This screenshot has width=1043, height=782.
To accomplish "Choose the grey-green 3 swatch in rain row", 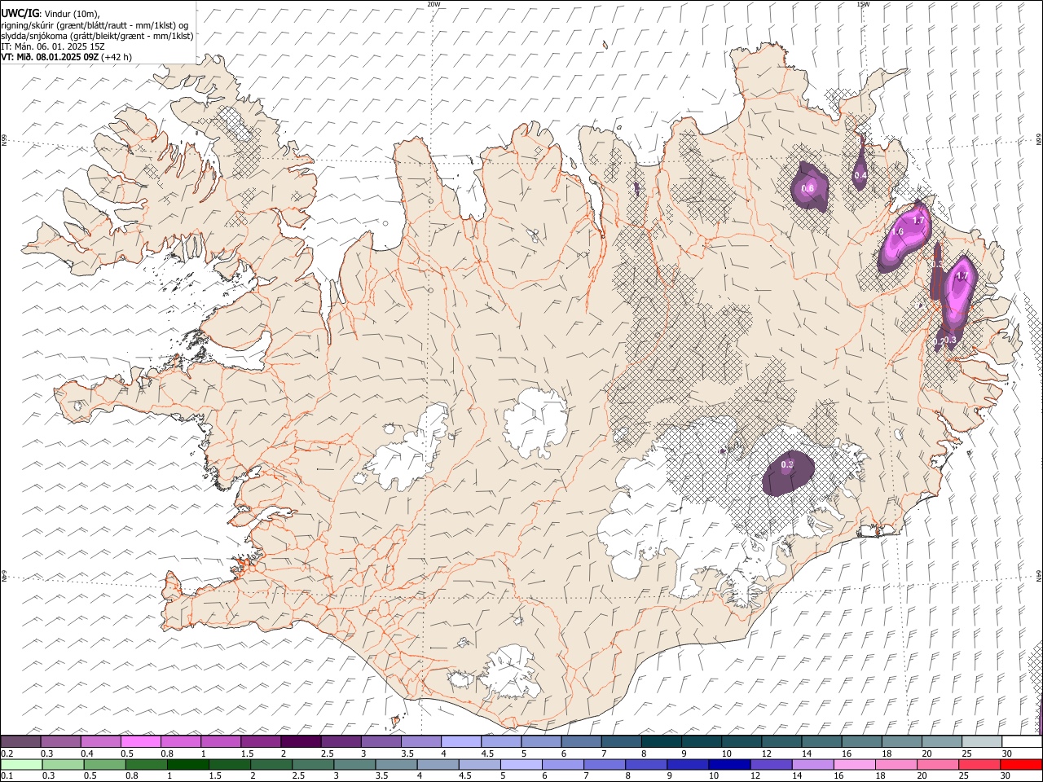I will (x=354, y=764).
